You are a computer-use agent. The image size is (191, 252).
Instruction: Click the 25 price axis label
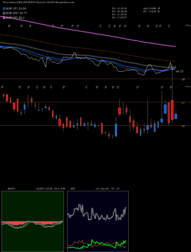(183, 126)
